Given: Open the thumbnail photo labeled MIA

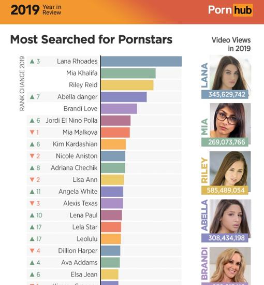Looking at the screenshot, I should [x=230, y=121].
